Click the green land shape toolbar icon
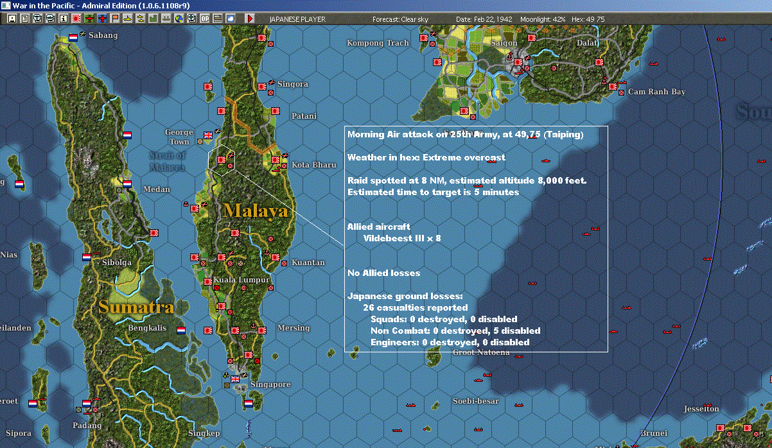Image resolution: width=772 pixels, height=448 pixels. tap(154, 19)
